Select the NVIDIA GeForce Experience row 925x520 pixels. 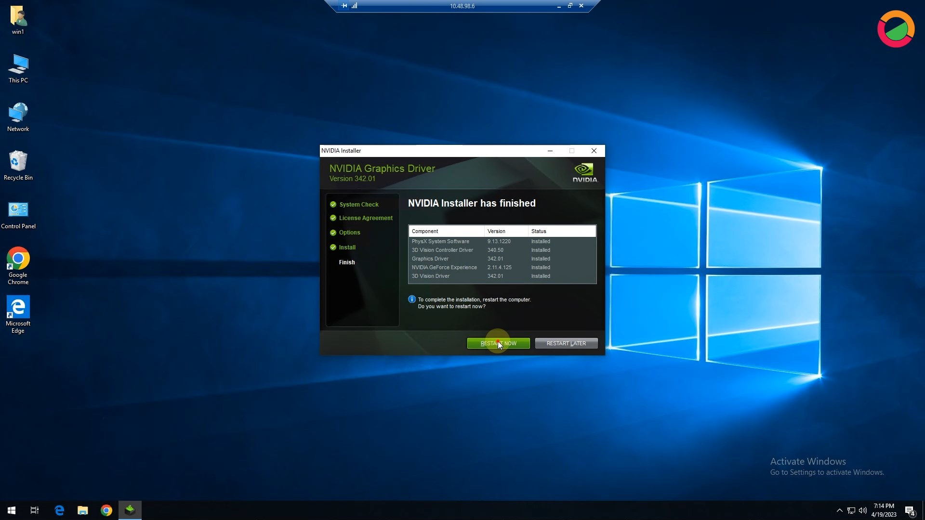[502, 268]
